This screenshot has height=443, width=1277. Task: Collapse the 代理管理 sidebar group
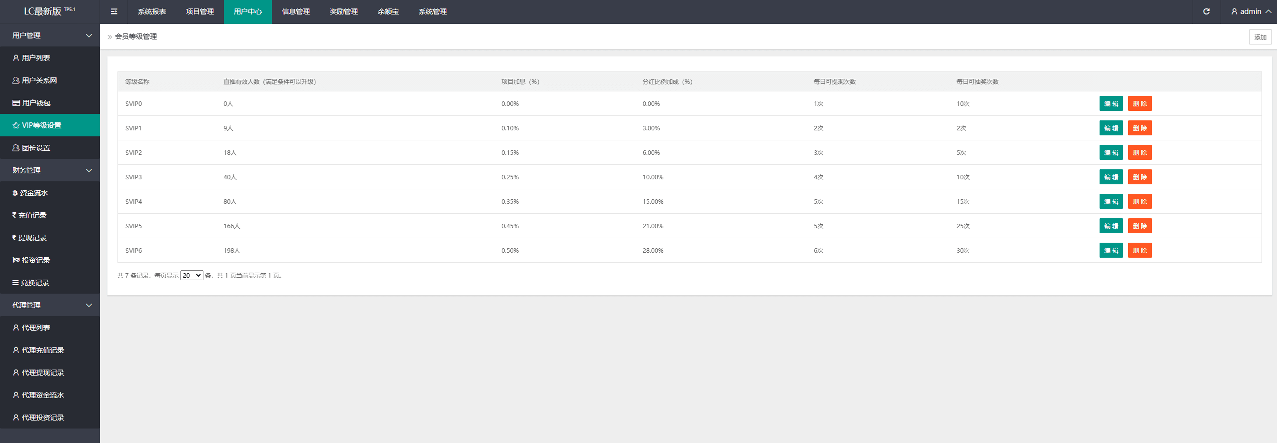pos(50,305)
